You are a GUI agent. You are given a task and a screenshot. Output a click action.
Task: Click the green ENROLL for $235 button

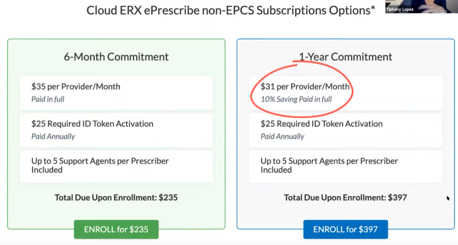(x=116, y=229)
